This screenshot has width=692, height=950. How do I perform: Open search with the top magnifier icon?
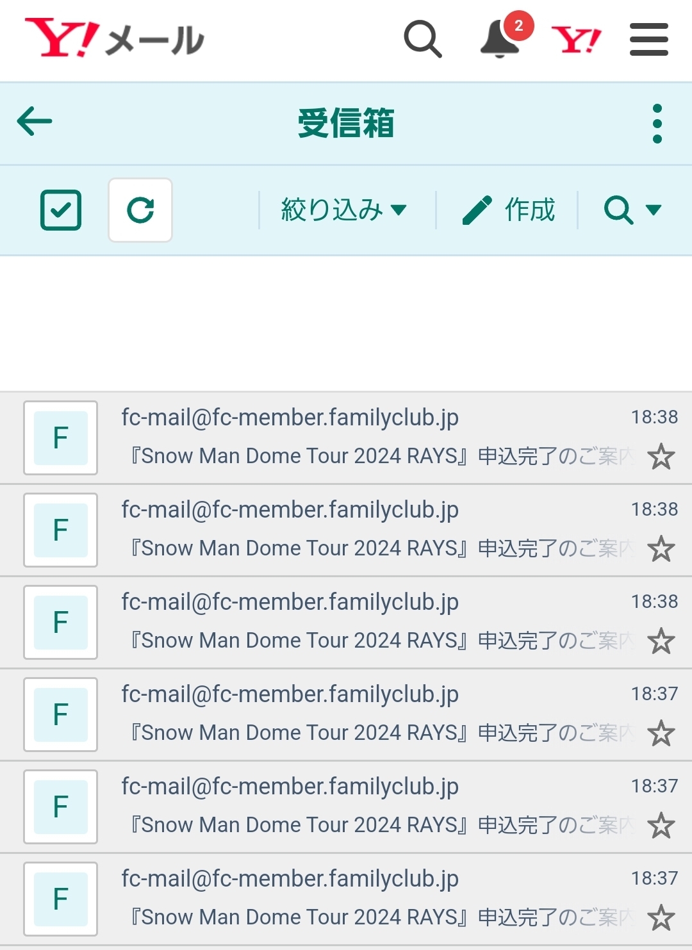click(x=422, y=39)
